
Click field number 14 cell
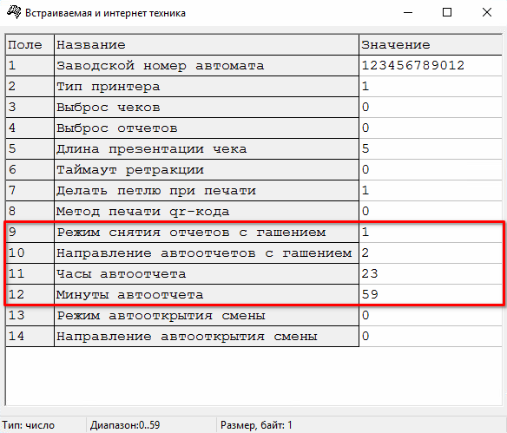click(30, 336)
